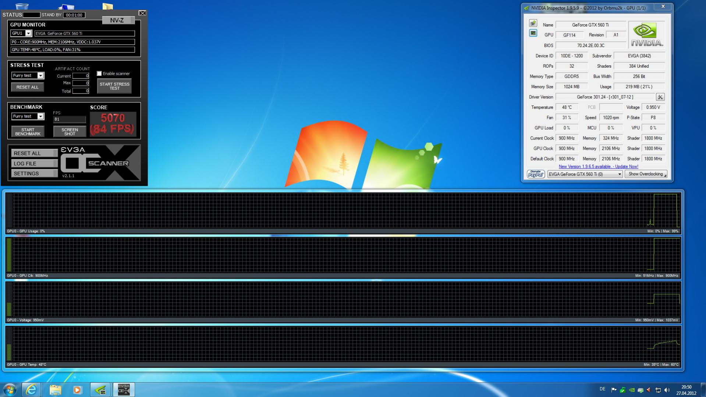Show Overclocking panel in NVIDIA Inspector
The height and width of the screenshot is (397, 706).
(x=646, y=174)
